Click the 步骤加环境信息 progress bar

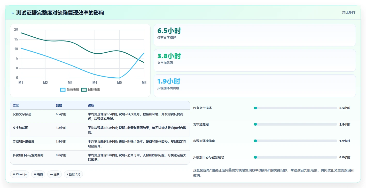click(295, 141)
